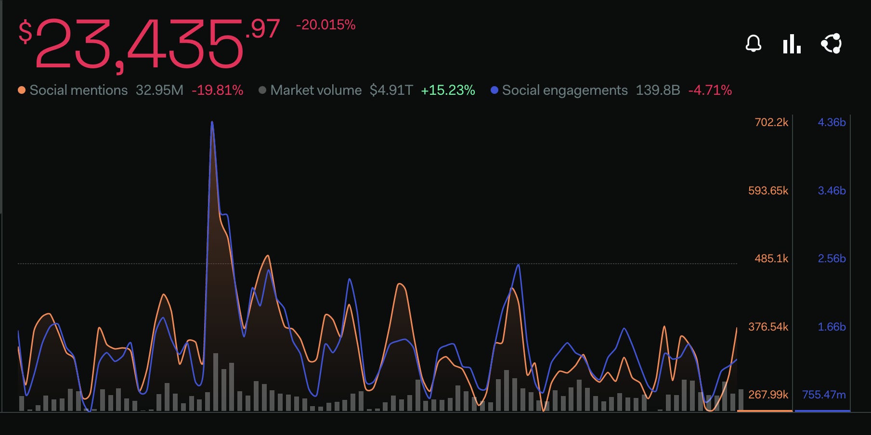Toggle visibility of Market volume series
871x435 pixels.
(x=316, y=90)
